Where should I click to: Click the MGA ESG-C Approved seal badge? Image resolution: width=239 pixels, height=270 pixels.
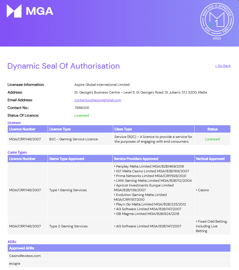point(217,21)
